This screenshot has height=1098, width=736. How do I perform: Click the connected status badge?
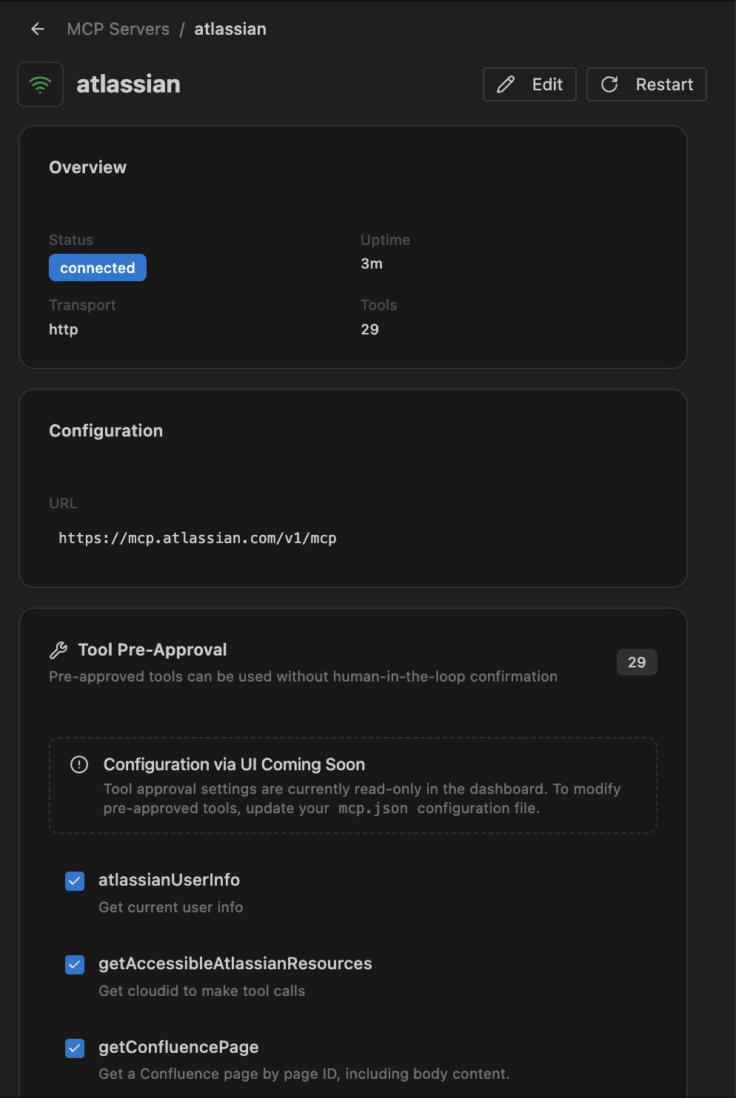[x=97, y=267]
